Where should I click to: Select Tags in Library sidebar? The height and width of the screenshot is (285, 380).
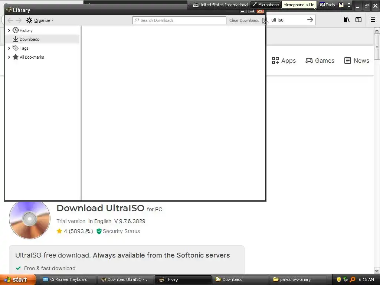coord(24,48)
